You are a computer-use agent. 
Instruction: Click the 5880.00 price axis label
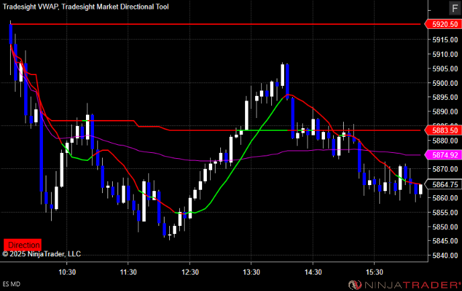pyautogui.click(x=445, y=141)
